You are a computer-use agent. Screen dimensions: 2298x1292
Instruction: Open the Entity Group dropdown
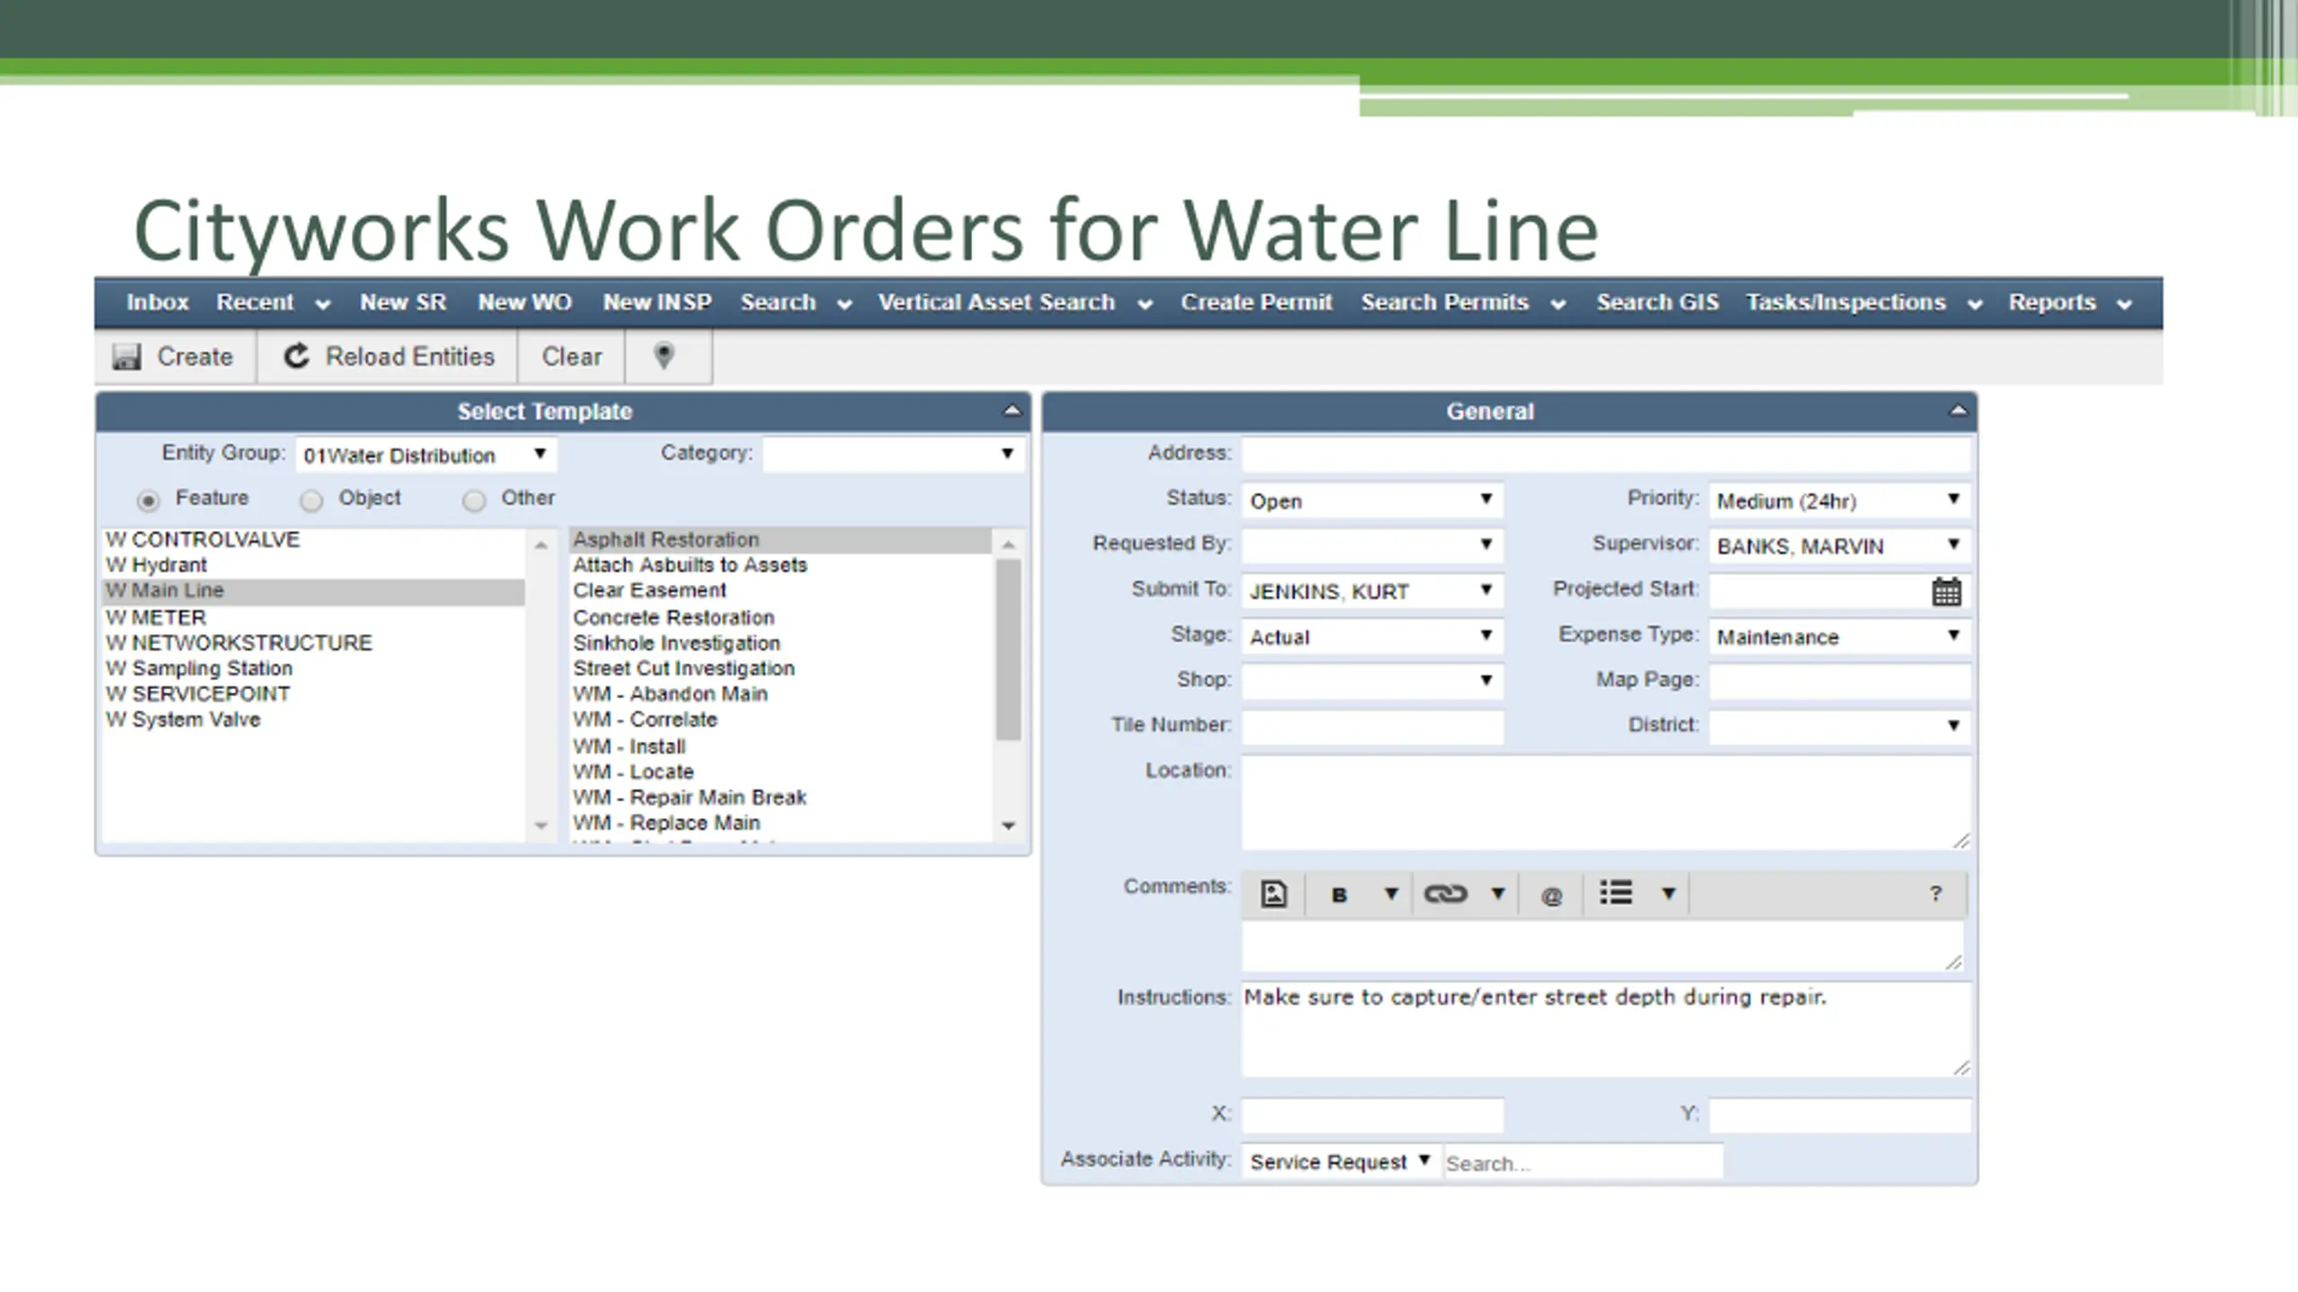point(426,454)
